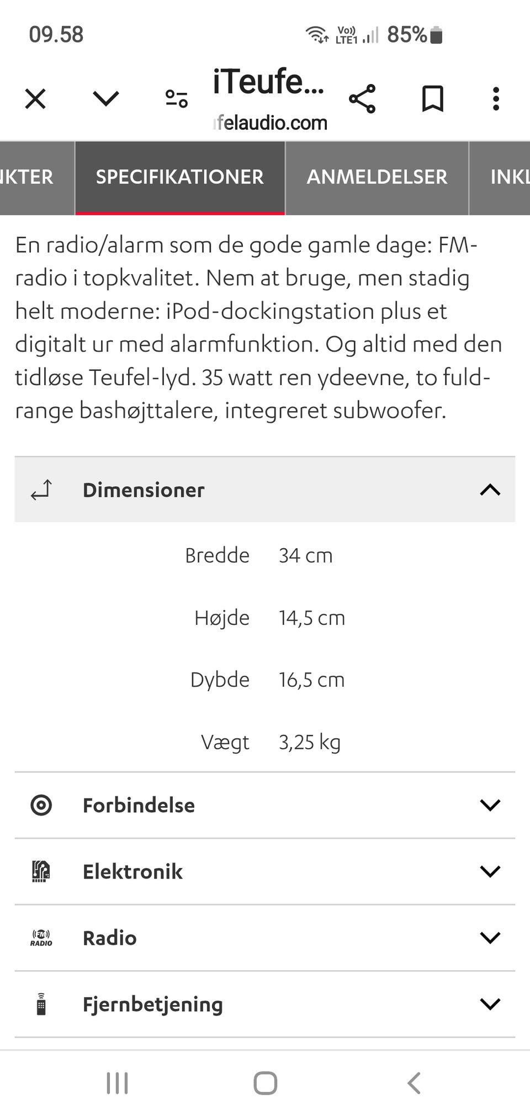This screenshot has width=530, height=1120.
Task: Open site settings tune icon
Action: click(177, 99)
